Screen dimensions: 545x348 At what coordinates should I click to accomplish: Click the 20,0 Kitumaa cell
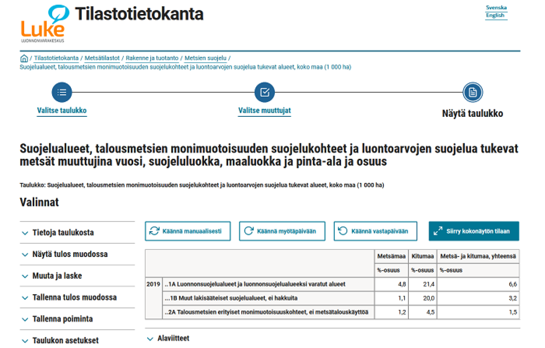point(422,298)
